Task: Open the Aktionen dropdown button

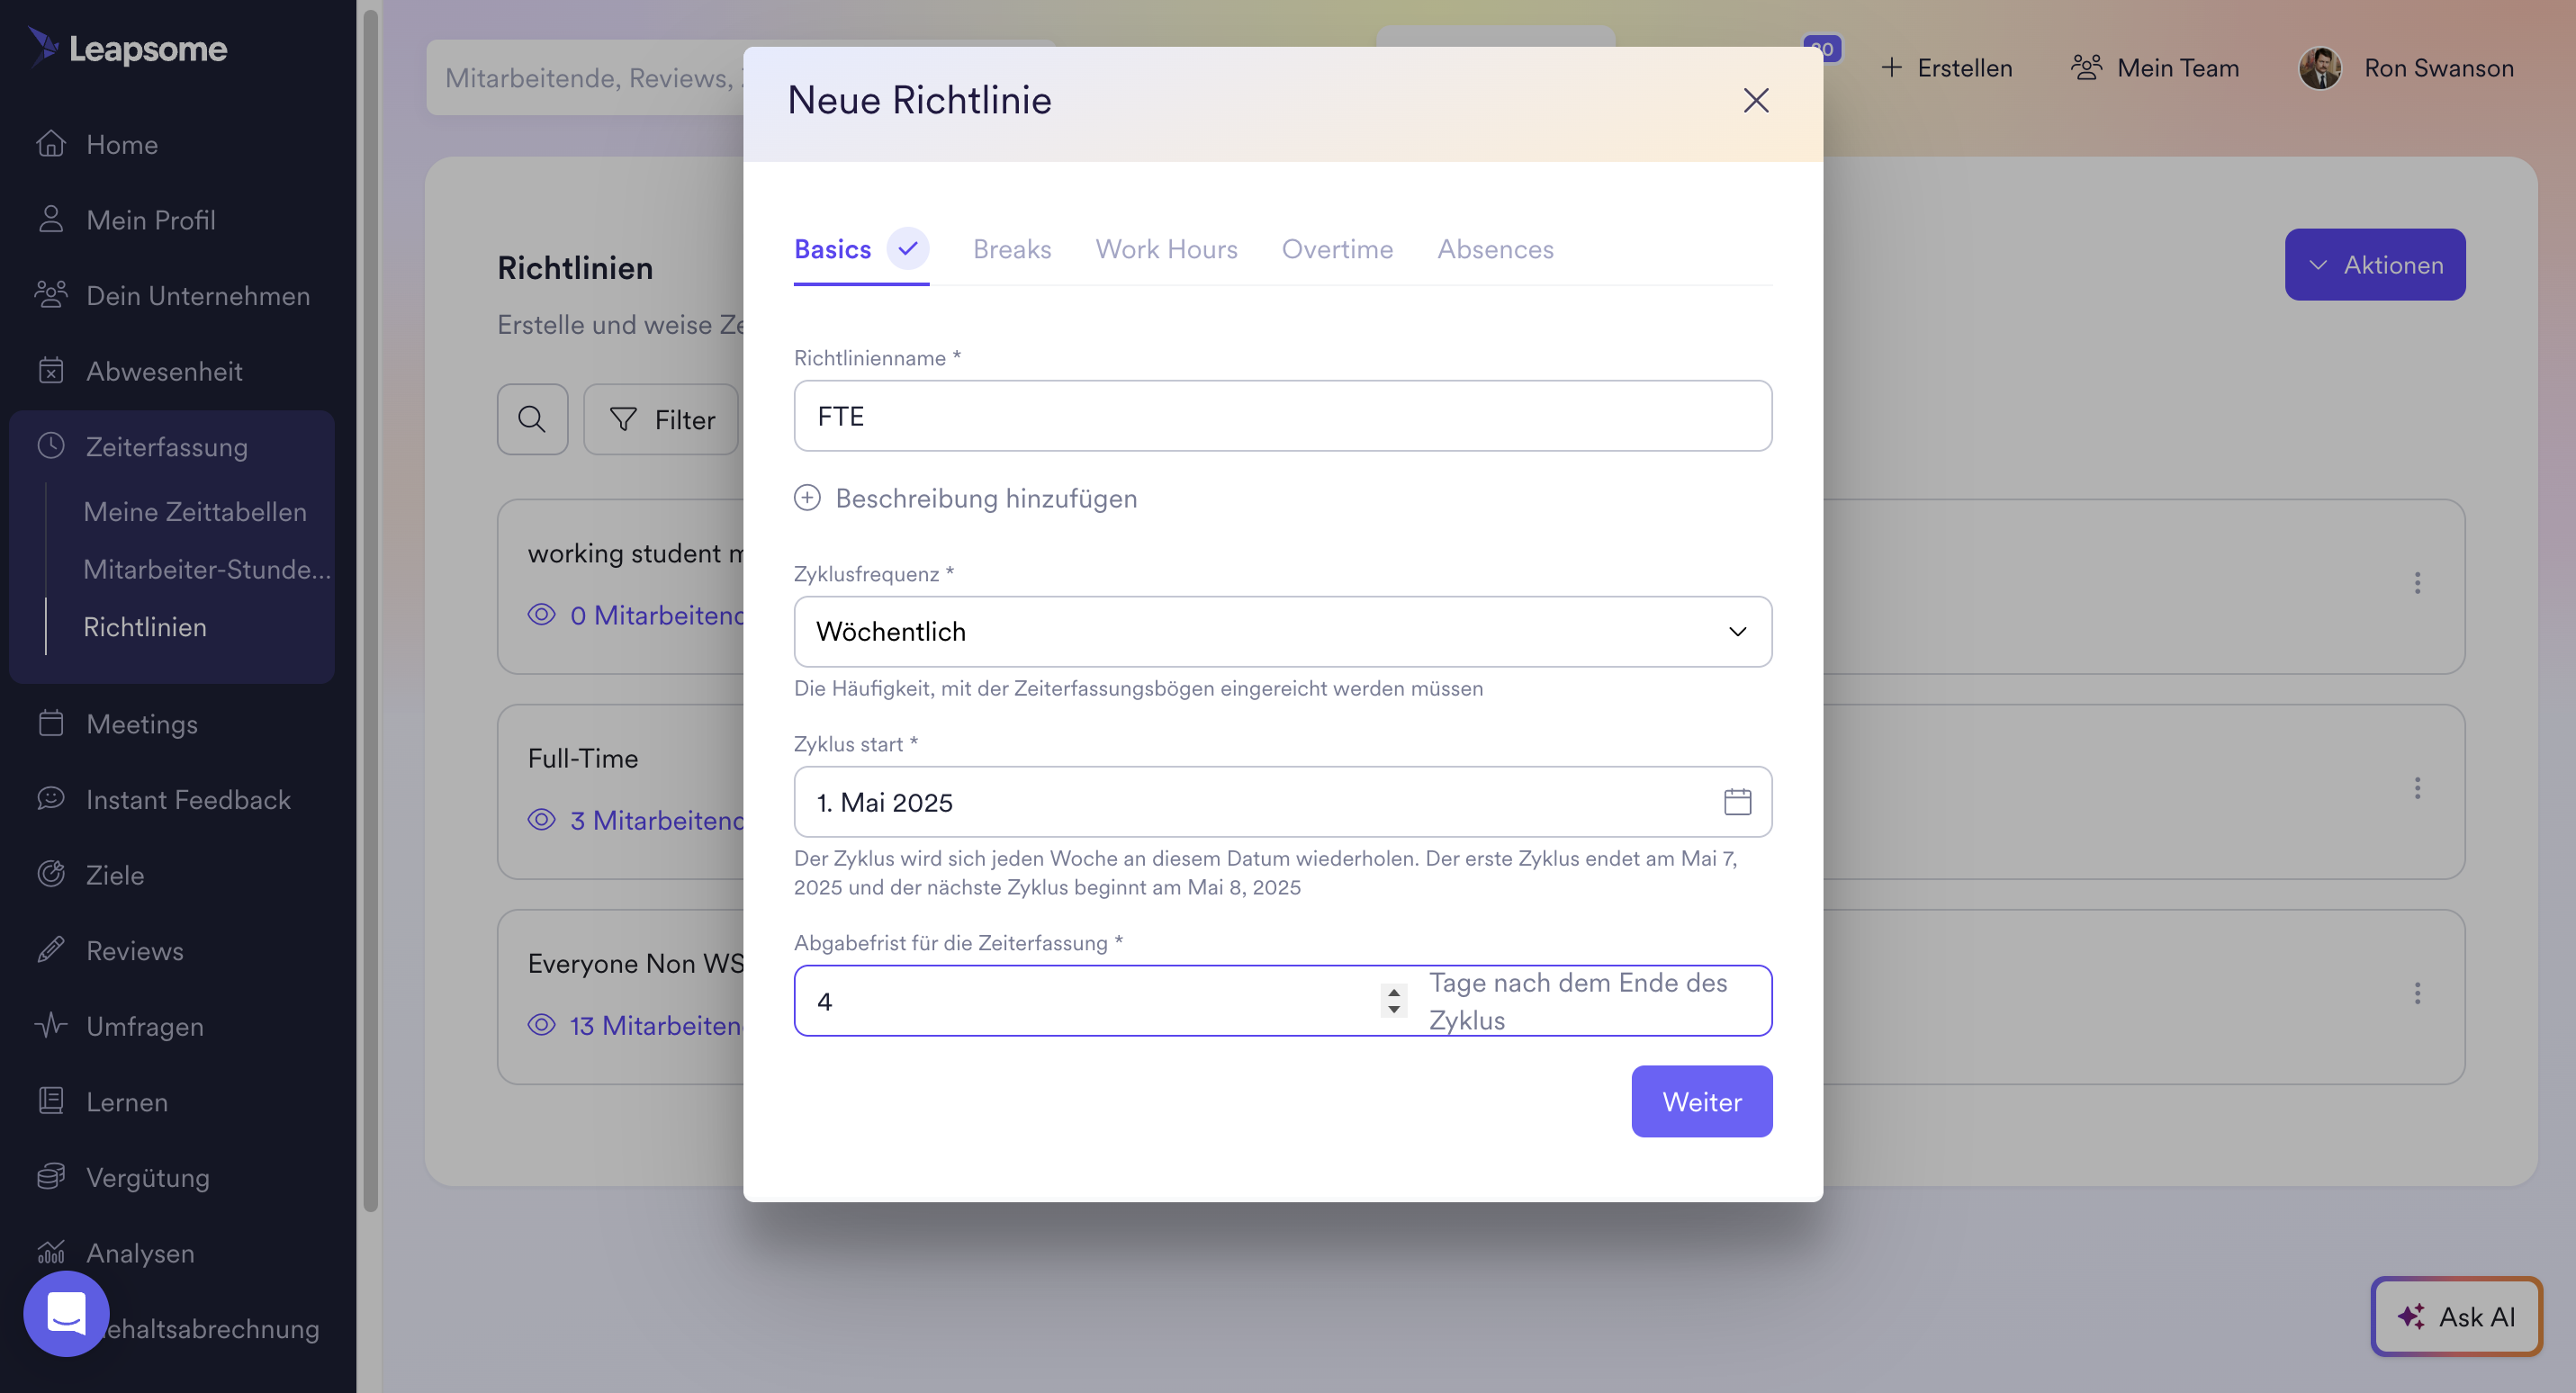Action: pos(2374,265)
